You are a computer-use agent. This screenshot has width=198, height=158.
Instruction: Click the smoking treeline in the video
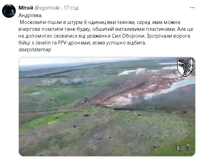coord(62,82)
